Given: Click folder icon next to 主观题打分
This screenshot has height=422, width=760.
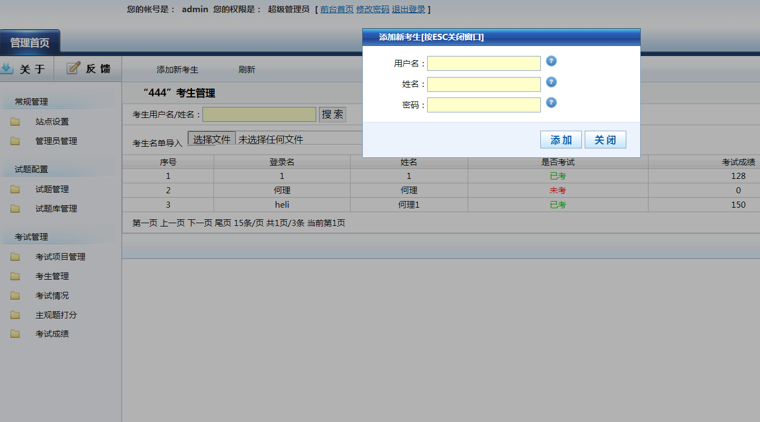Looking at the screenshot, I should coord(15,315).
